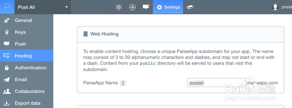Viewport: 292px width, 108px height.
Task: Click the green 'public' directory text
Action: point(148,63)
